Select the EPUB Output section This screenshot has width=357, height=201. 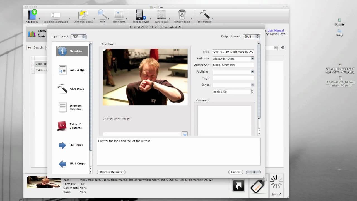coord(72,164)
